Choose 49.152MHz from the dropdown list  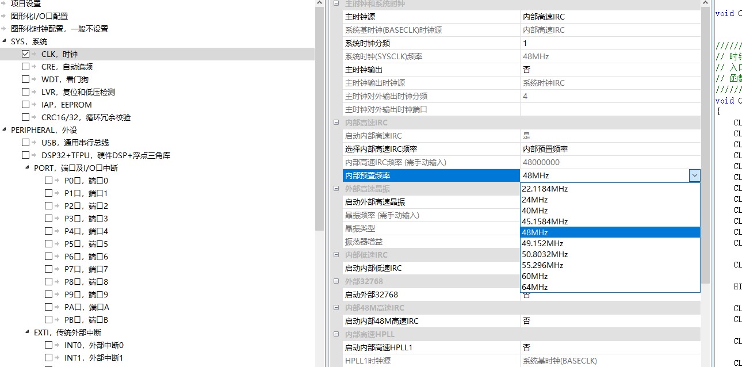[610, 243]
